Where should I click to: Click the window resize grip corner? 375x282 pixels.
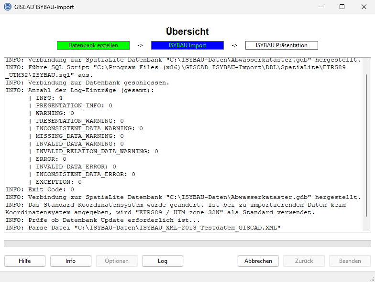tap(372, 279)
